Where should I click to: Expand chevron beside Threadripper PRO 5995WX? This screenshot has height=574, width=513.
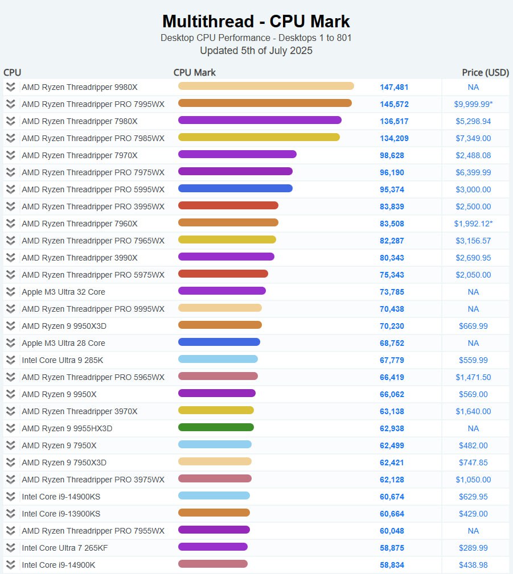(11, 189)
